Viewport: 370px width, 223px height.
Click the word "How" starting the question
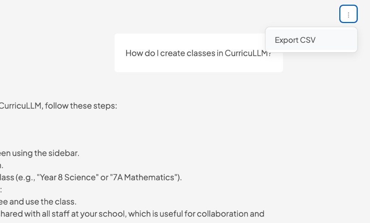[x=134, y=53]
